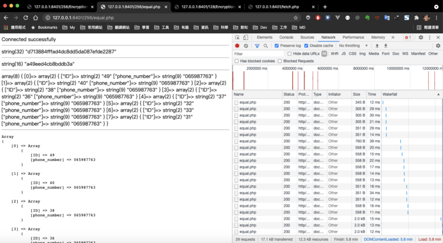Image resolution: width=443 pixels, height=243 pixels.
Task: Reload the equal.php page
Action: 25,18
